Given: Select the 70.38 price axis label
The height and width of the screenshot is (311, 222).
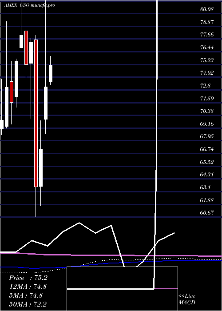Looking at the screenshot, I should pyautogui.click(x=207, y=111).
